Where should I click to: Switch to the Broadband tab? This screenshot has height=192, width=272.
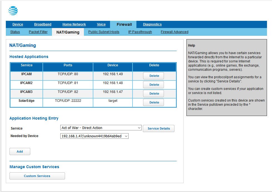click(43, 24)
